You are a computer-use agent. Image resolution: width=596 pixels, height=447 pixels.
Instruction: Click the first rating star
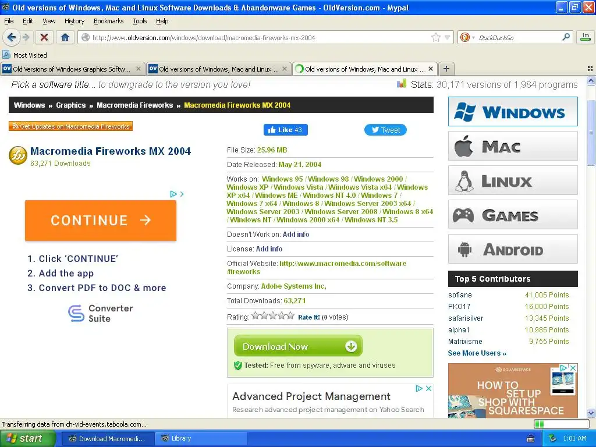(256, 315)
